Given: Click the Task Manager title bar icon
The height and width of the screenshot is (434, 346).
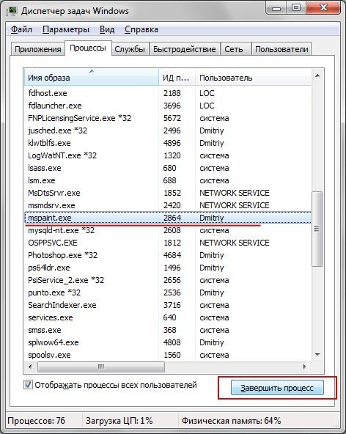Looking at the screenshot, I should point(11,11).
